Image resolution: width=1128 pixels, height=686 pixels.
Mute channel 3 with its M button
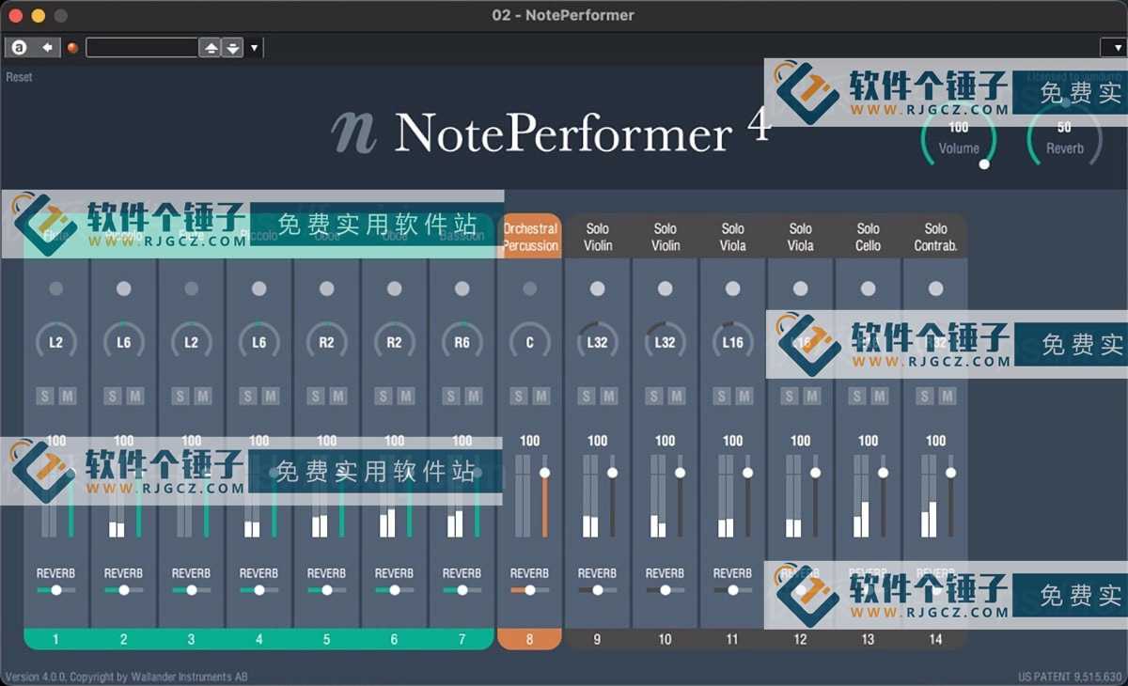click(x=202, y=397)
